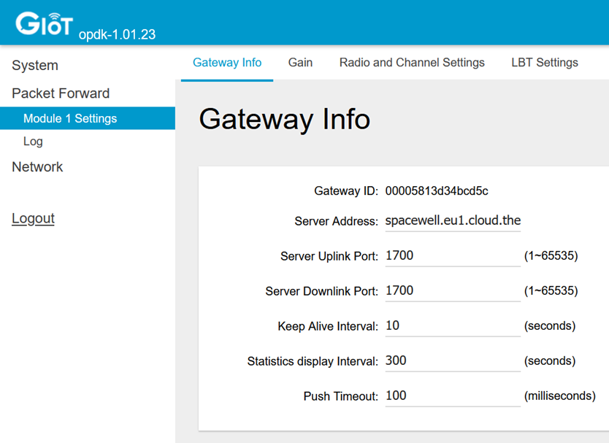Click the Gateway ID value text
Screen dimensions: 609x443
pyautogui.click(x=437, y=190)
